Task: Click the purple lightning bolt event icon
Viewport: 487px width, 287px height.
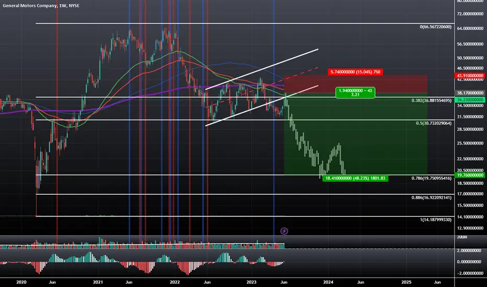Action: [284, 231]
